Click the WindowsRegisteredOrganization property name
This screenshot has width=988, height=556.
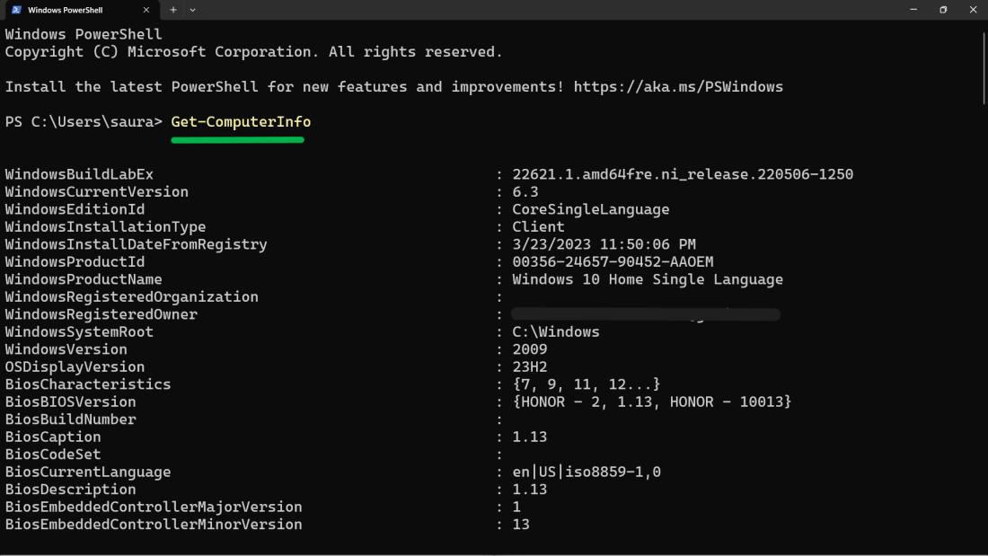click(132, 297)
